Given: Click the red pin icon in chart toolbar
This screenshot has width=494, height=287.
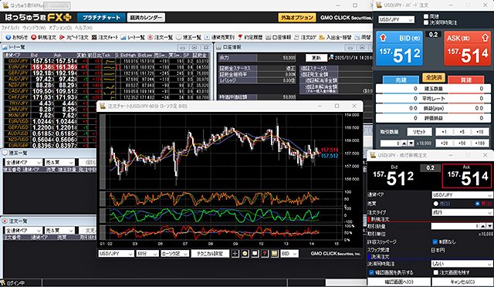Looking at the screenshot, I should coord(265,254).
